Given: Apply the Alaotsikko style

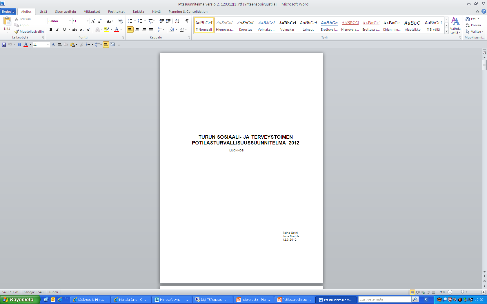Looking at the screenshot, I should coord(413,25).
